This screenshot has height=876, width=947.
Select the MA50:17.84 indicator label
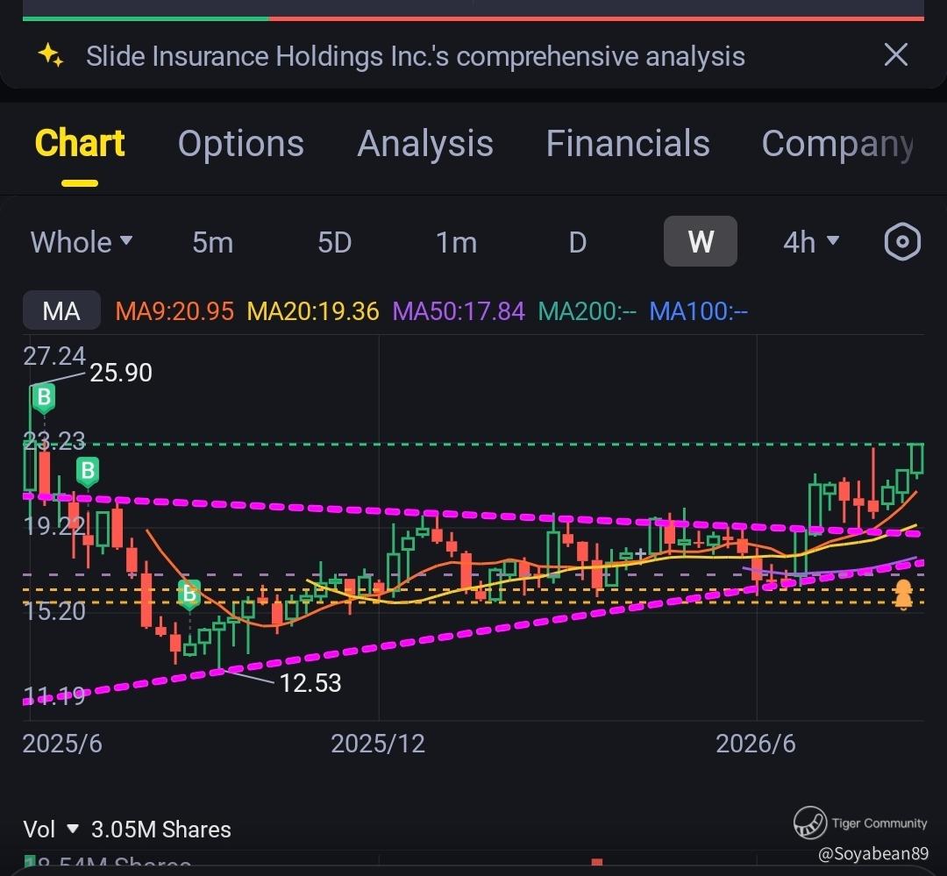coord(459,311)
